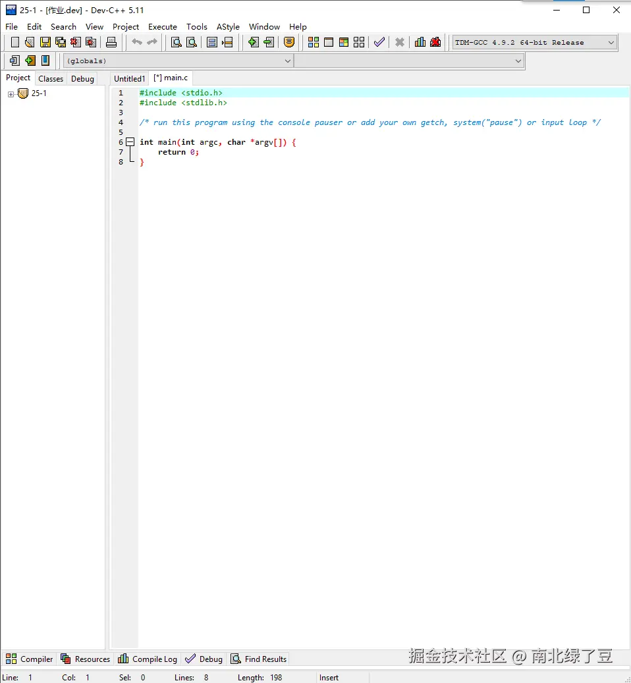Collapse the main function fold at line 6

coord(130,141)
